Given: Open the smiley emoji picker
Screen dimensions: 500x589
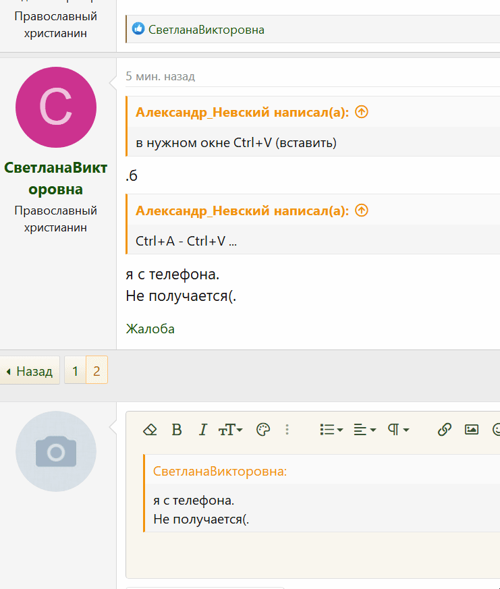Looking at the screenshot, I should tap(497, 429).
